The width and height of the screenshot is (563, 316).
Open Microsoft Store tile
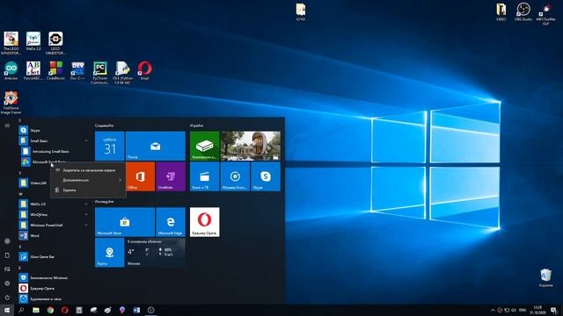[125, 222]
